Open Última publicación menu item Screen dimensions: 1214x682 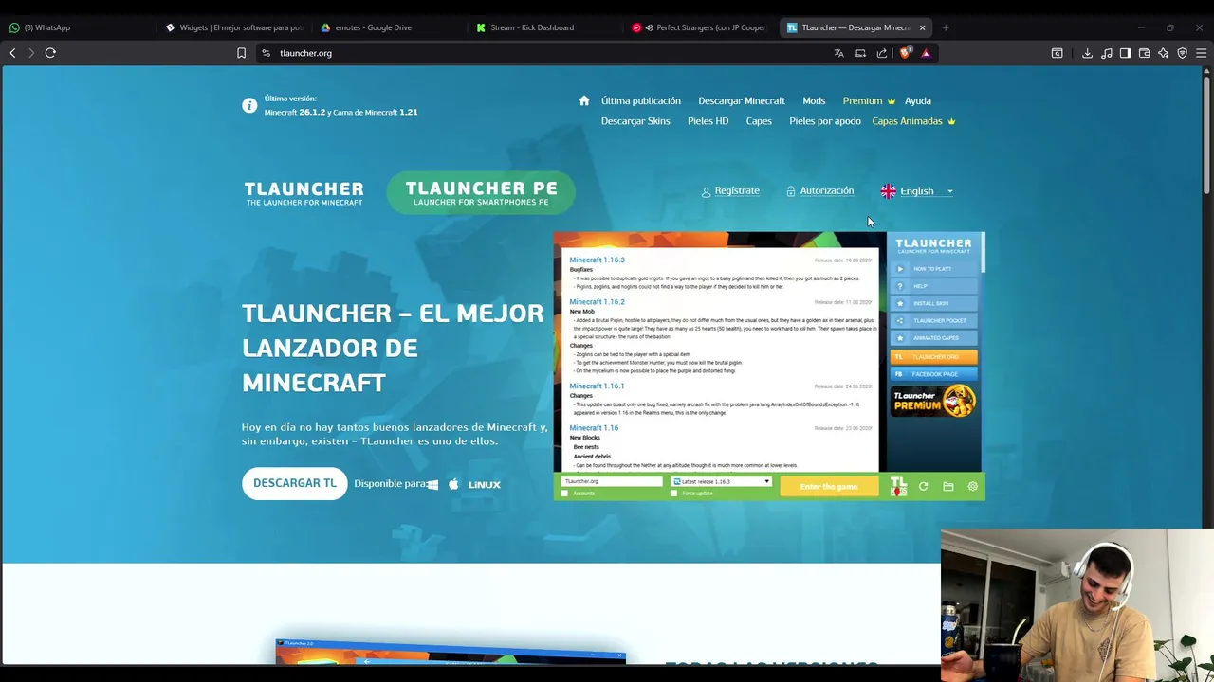tap(641, 100)
